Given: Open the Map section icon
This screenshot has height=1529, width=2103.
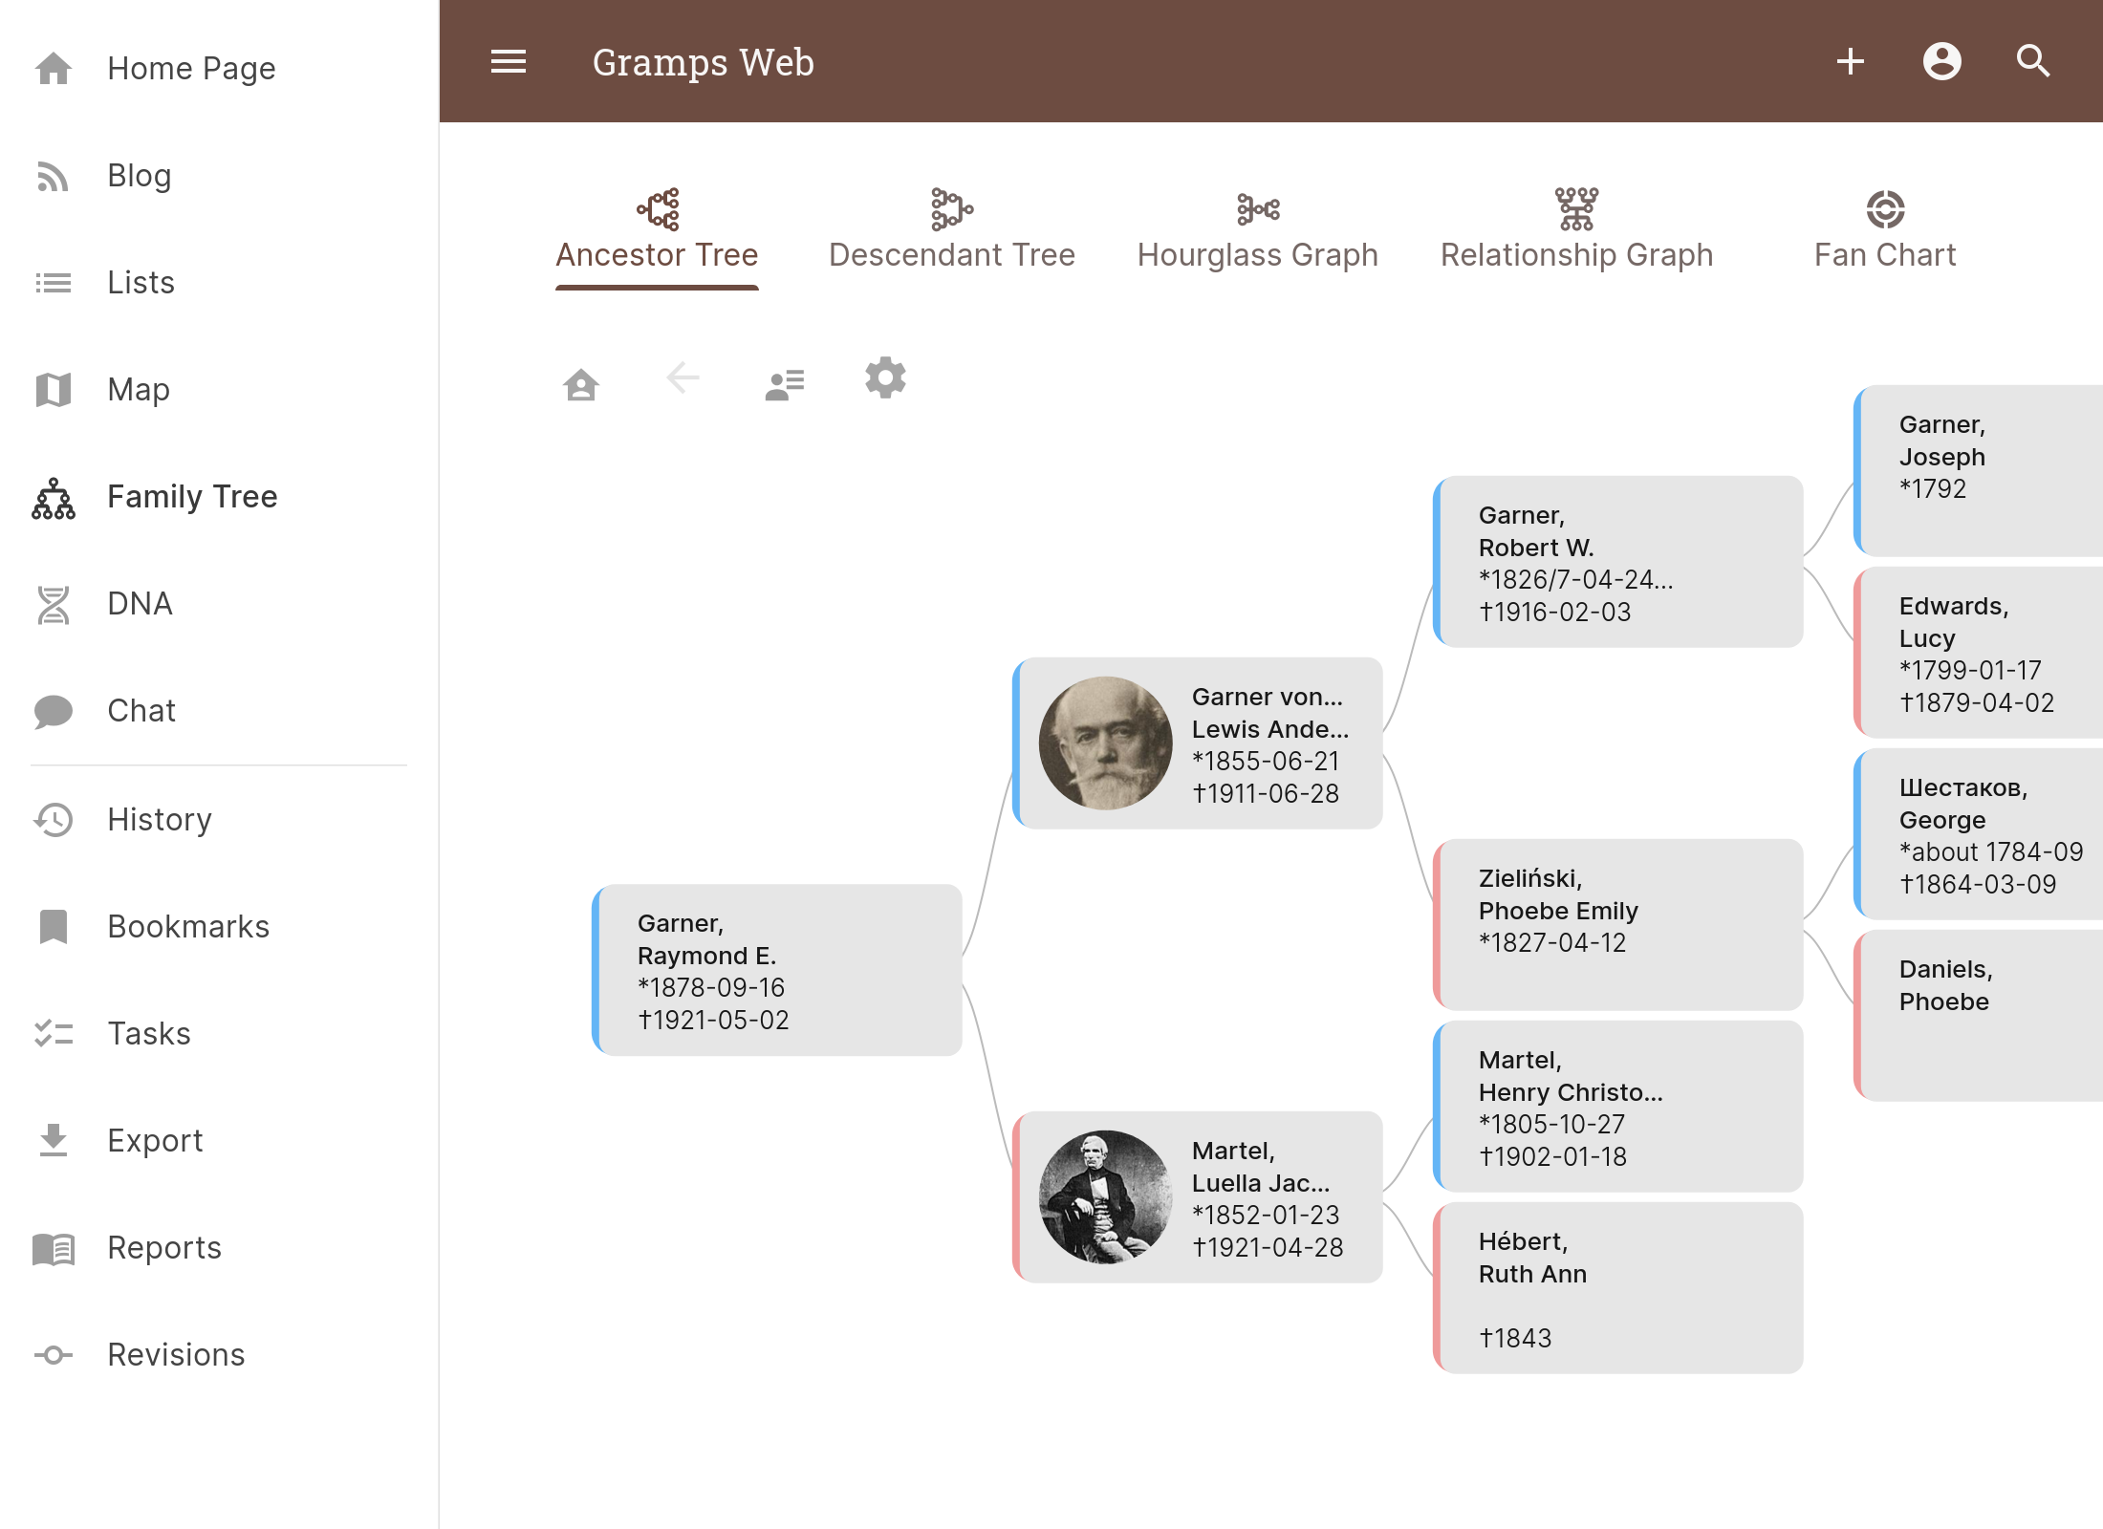Looking at the screenshot, I should pyautogui.click(x=54, y=390).
